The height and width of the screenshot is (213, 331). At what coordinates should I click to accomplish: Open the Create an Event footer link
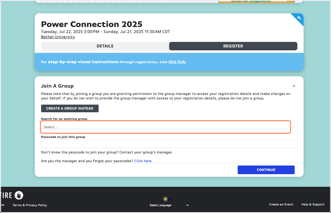point(281,204)
